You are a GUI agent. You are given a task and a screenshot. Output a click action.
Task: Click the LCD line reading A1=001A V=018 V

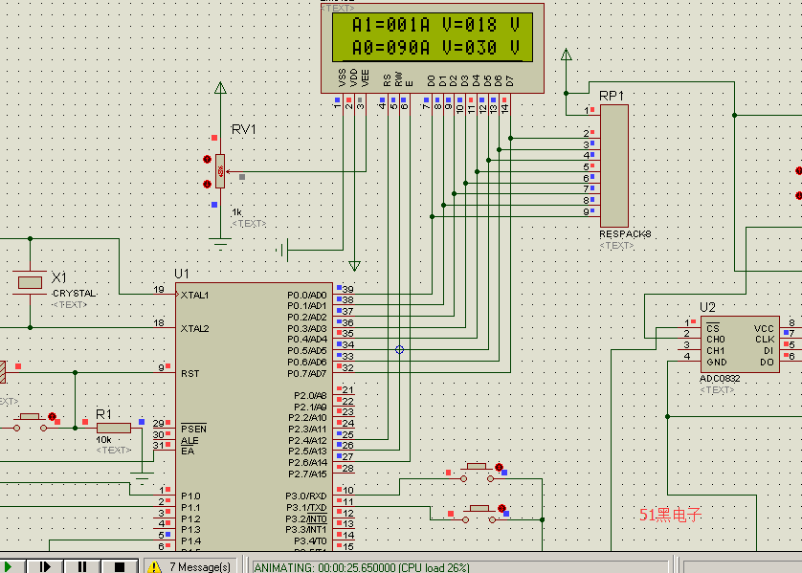coord(435,25)
